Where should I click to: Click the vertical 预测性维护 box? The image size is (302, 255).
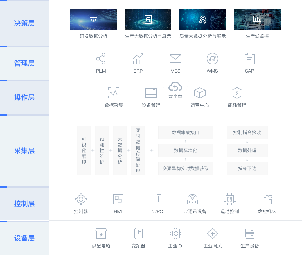point(102,150)
